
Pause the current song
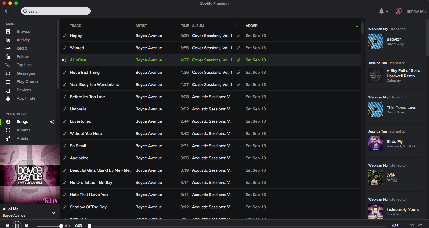coord(17,225)
